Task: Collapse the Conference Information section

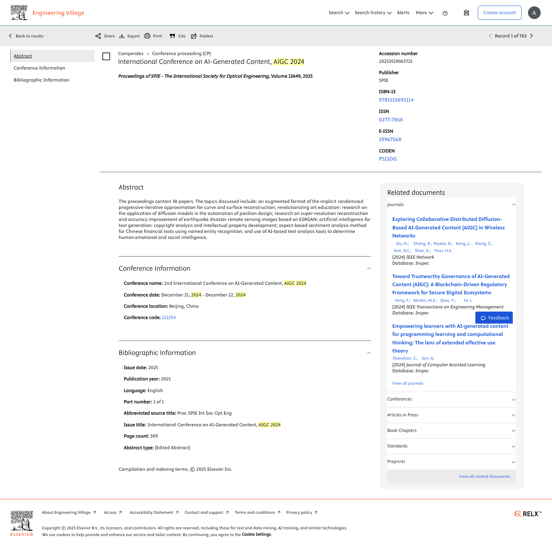Action: click(369, 269)
